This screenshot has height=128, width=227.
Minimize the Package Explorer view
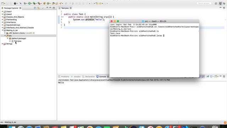click(x=50, y=8)
